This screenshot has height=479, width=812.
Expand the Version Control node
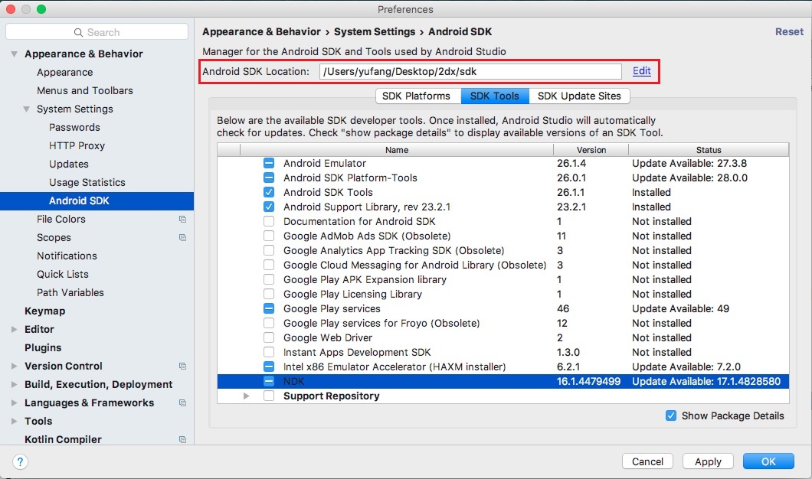[x=14, y=367]
